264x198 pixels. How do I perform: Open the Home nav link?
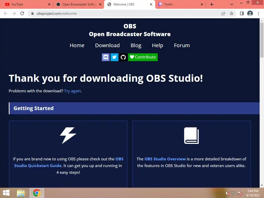point(77,45)
